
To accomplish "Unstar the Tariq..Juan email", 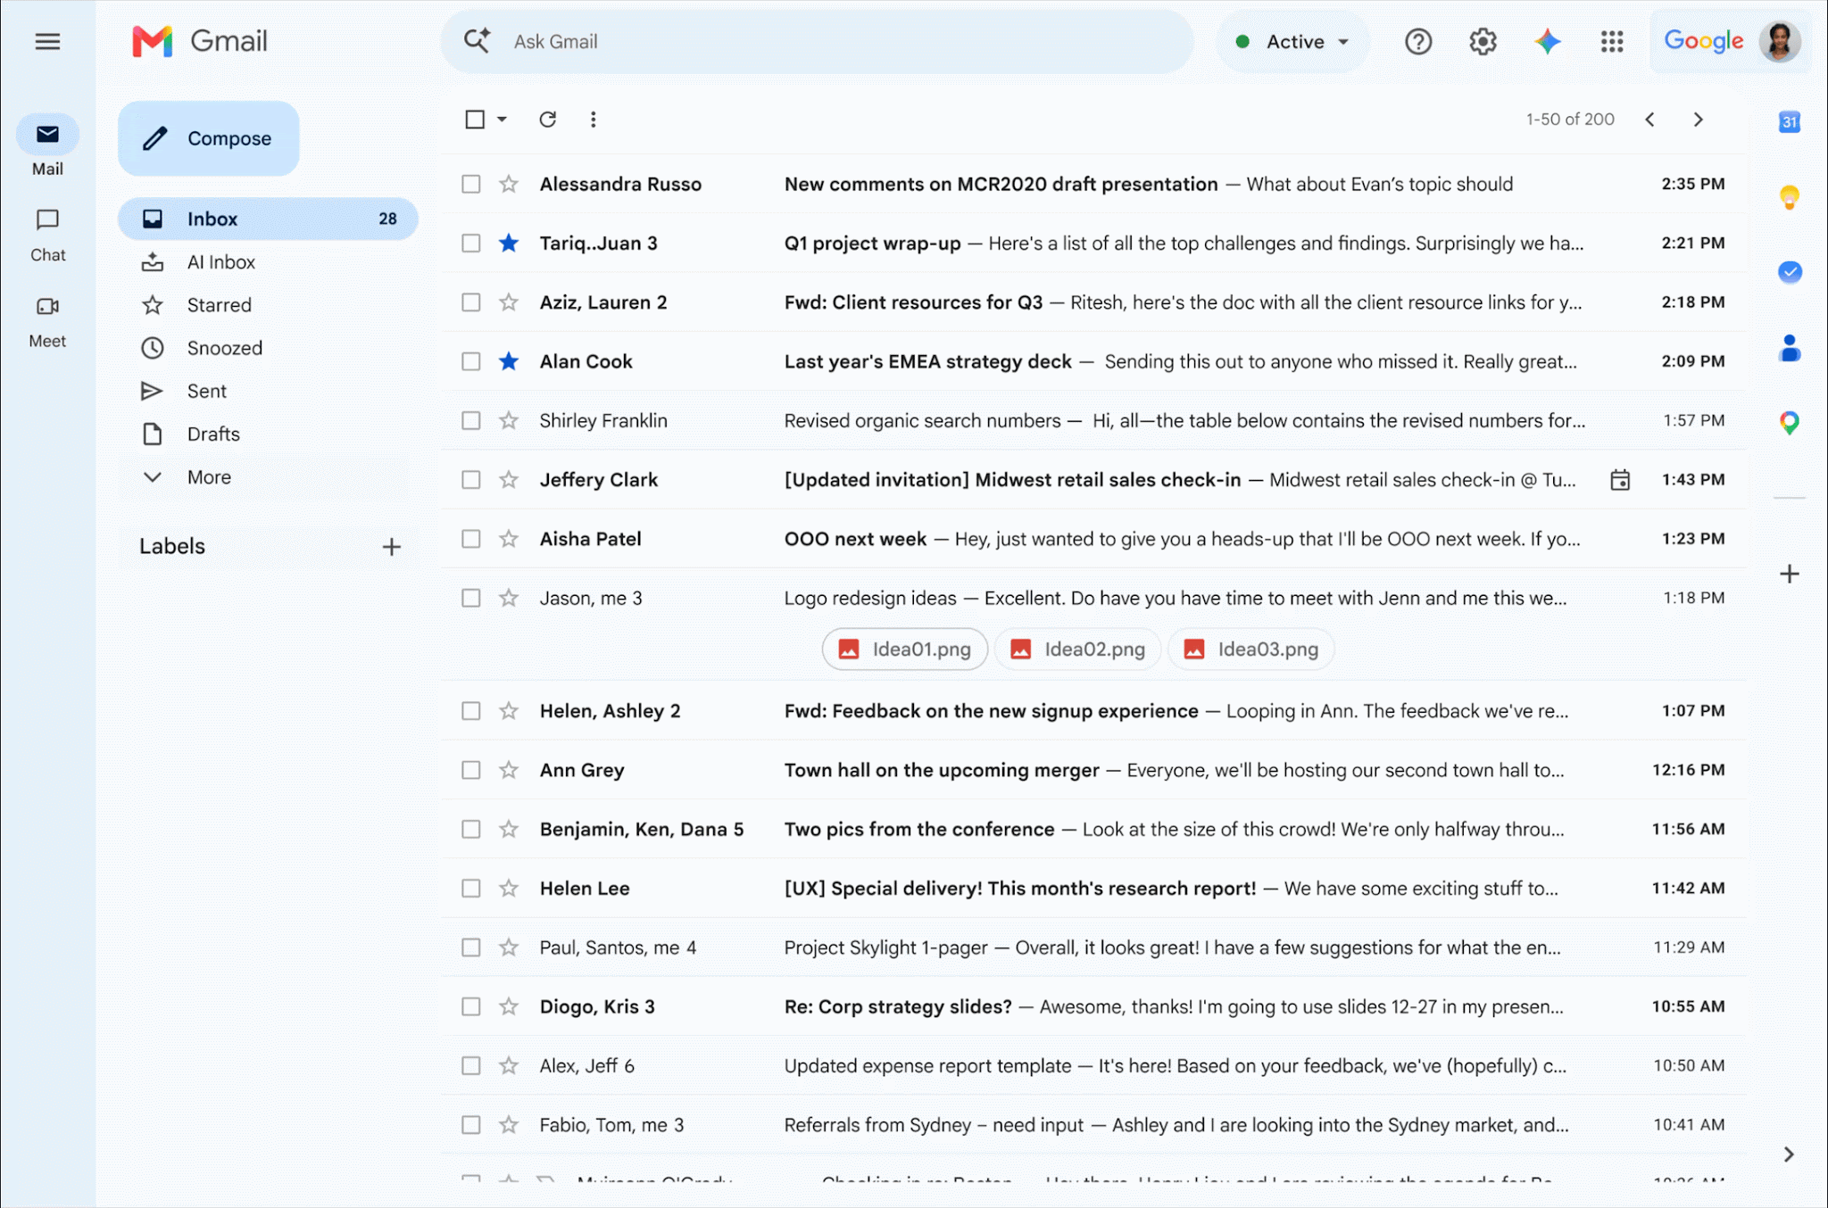I will (x=509, y=243).
